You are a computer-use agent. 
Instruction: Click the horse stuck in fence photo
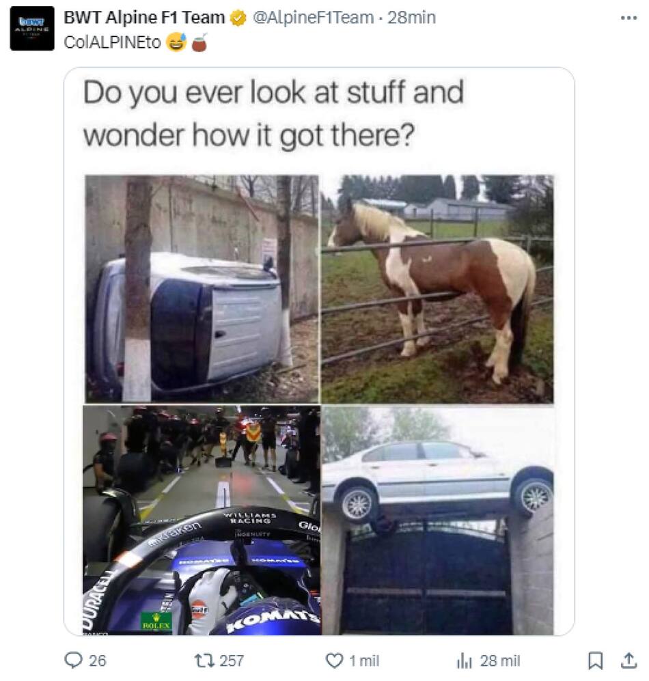tap(437, 289)
